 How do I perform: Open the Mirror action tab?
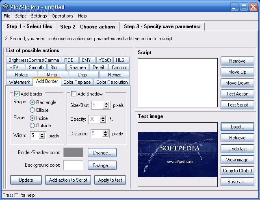tap(52, 75)
